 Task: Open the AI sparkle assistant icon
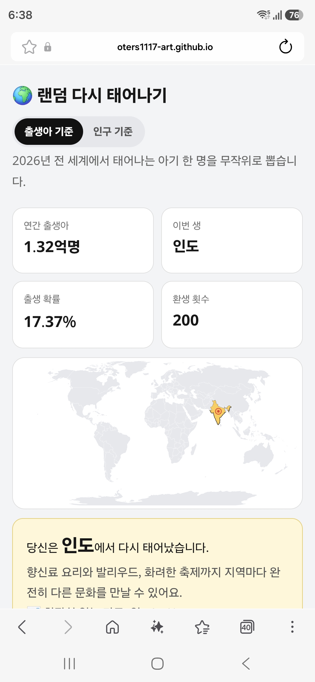[x=157, y=627]
